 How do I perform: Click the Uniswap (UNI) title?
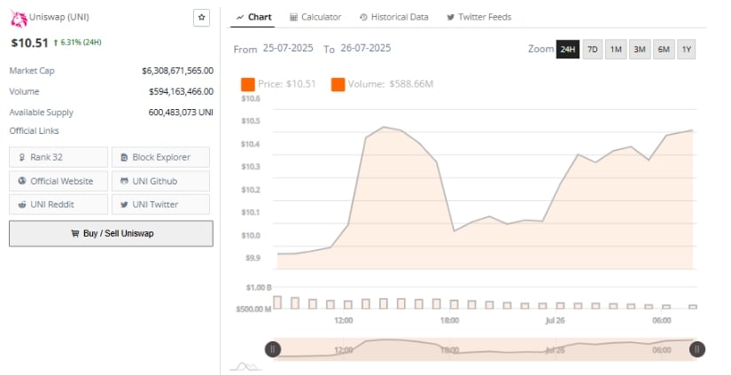pos(59,17)
